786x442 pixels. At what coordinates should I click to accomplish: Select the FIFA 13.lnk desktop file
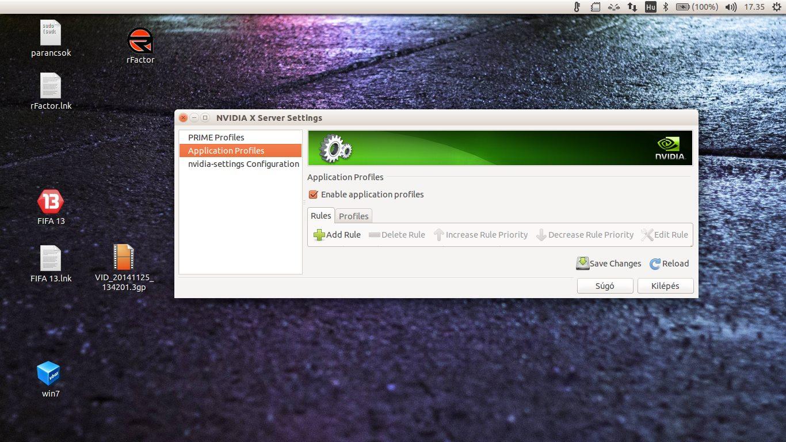click(51, 264)
